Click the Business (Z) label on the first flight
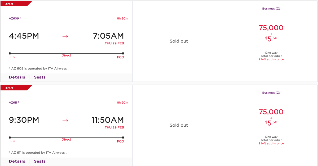Viewport: 318px width, 166px height. pos(271,8)
